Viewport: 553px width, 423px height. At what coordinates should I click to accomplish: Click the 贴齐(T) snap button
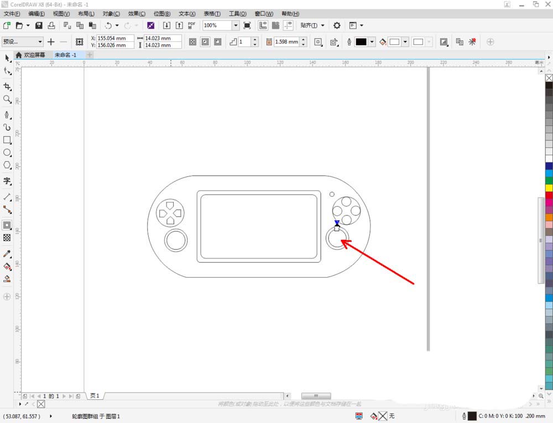pyautogui.click(x=309, y=25)
